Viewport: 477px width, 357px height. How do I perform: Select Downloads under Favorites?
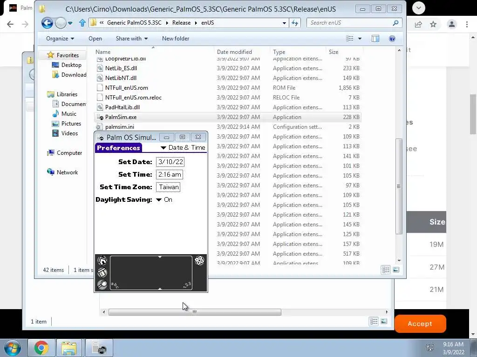tap(69, 75)
